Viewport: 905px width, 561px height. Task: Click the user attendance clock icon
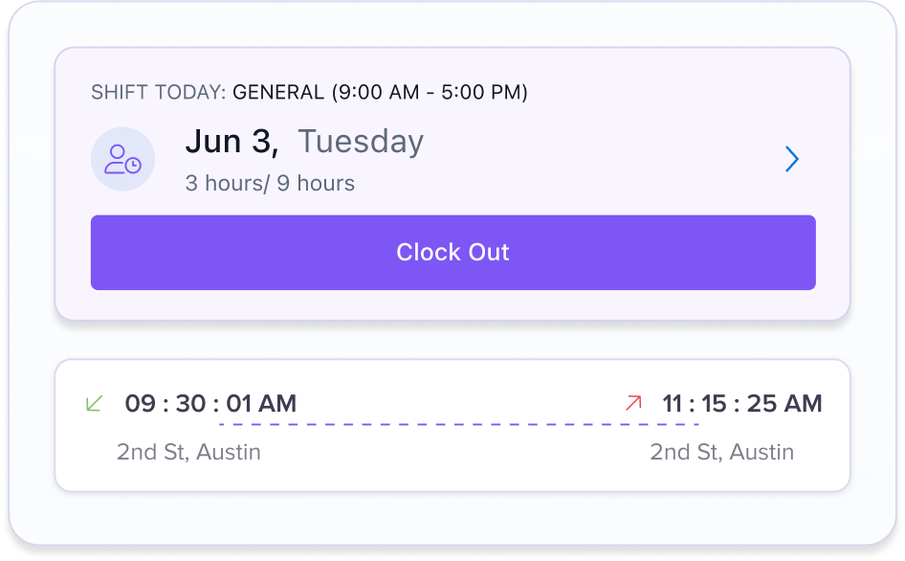pyautogui.click(x=122, y=159)
